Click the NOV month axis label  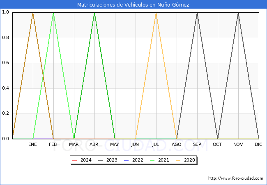[238, 144]
